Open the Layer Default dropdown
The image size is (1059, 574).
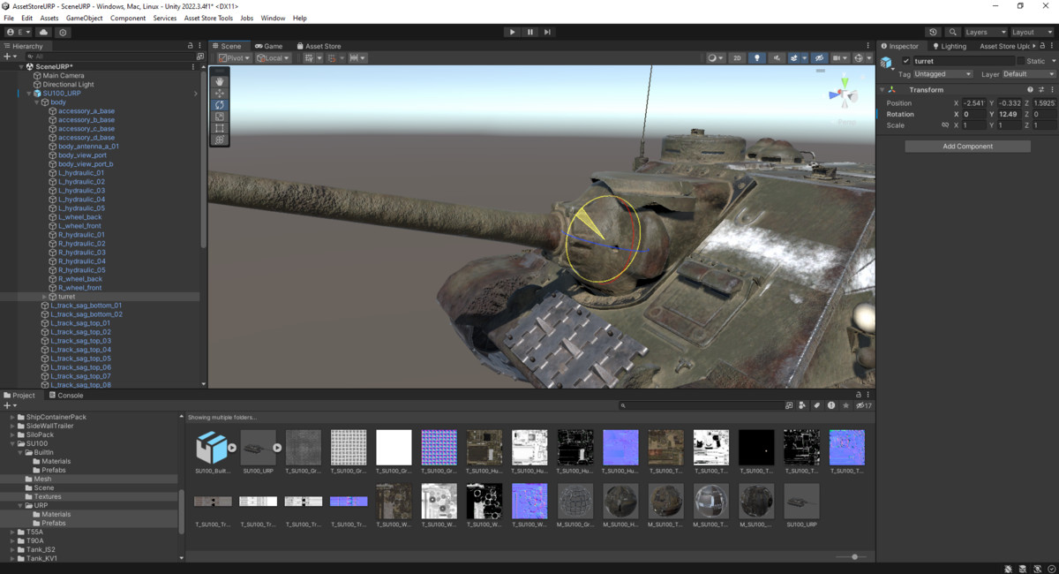(x=1028, y=74)
